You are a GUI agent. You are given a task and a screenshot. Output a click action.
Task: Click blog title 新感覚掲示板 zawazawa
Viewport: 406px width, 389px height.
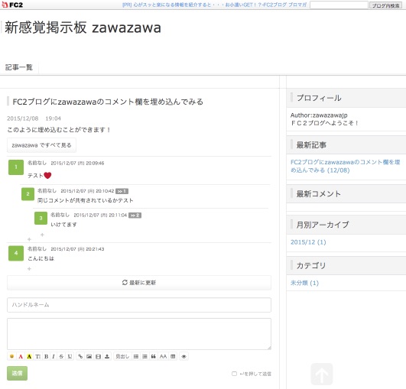click(x=83, y=28)
